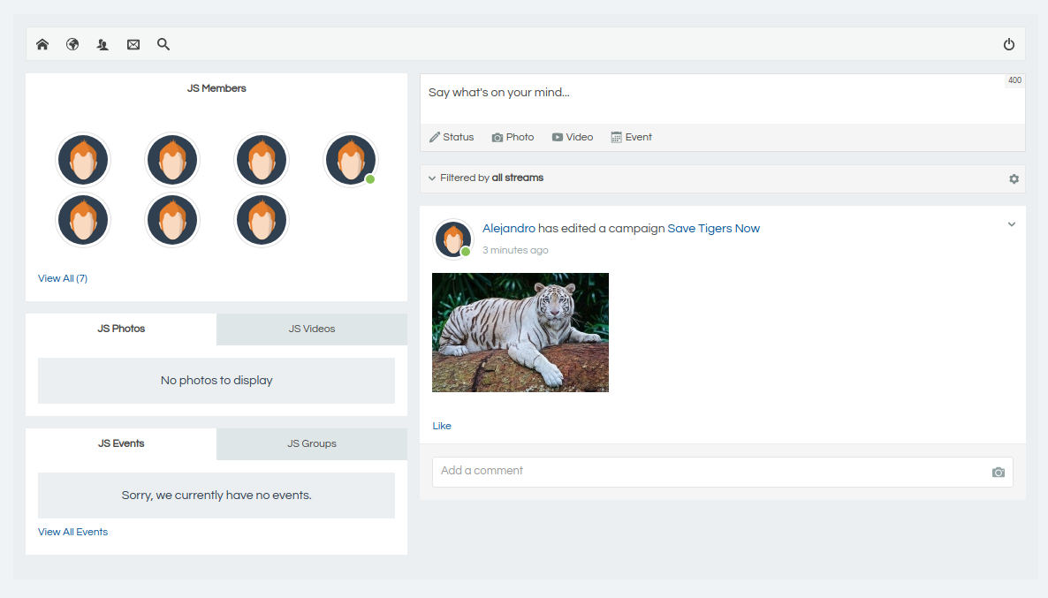Like Alejandro's campaign post
The height and width of the screenshot is (598, 1048).
pyautogui.click(x=442, y=426)
